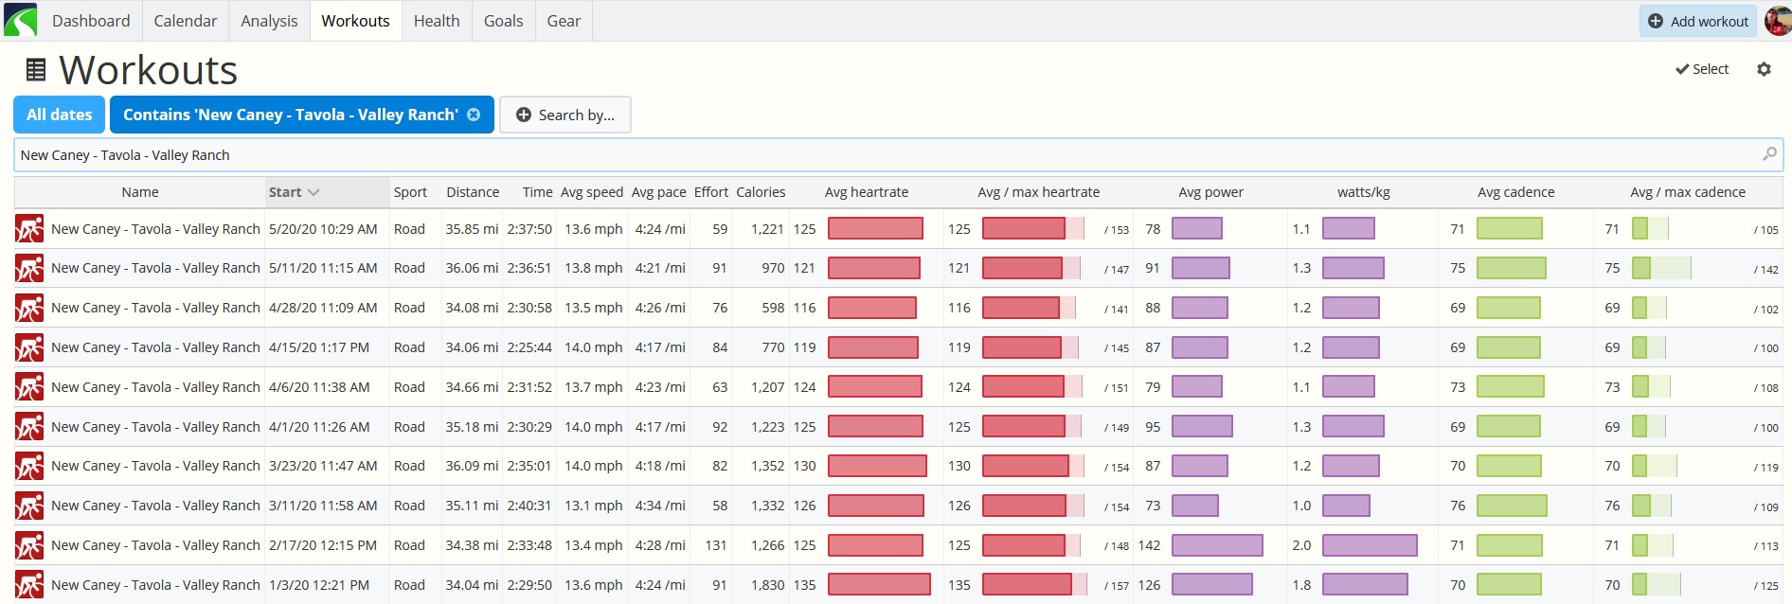
Task: Open the user profile avatar
Action: [1778, 20]
